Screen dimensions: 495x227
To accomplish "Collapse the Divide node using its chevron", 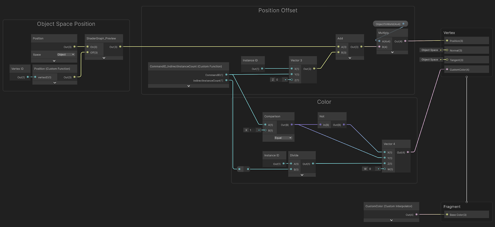I will point(302,175).
